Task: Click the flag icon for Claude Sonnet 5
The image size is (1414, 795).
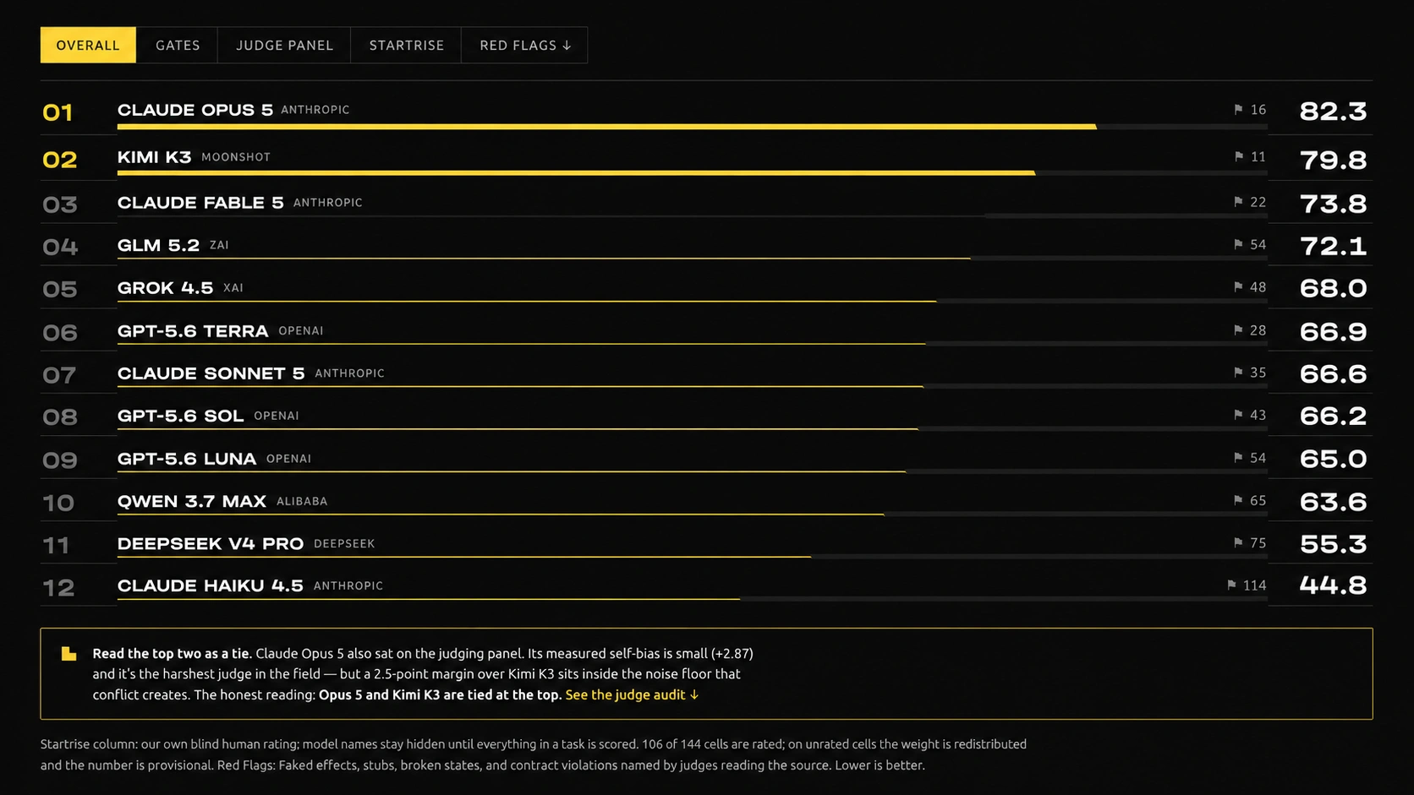Action: (x=1238, y=373)
